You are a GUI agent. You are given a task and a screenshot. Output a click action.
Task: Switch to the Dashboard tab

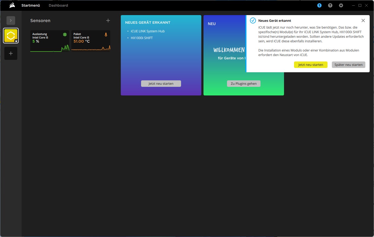pos(58,5)
